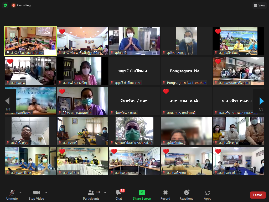
Task: Click the muted mic icon beside ส.ป.ก.กระบี่
Action: 60,143
